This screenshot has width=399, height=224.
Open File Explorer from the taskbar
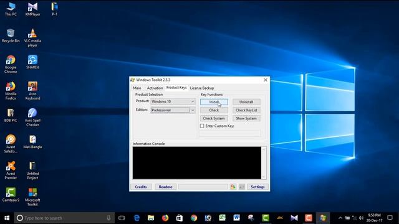coord(151,218)
